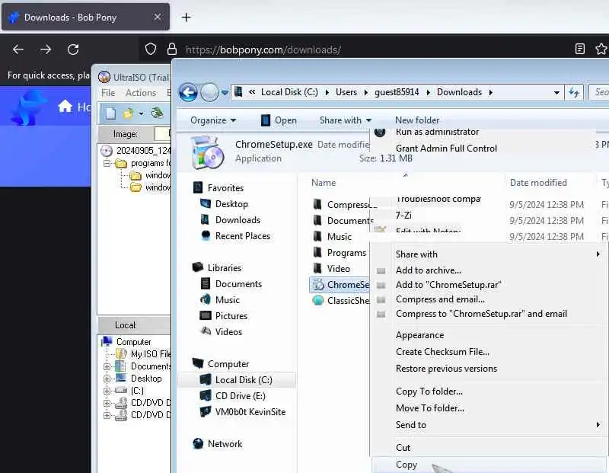Open the Send to submenu
This screenshot has height=473, width=609.
click(x=487, y=425)
